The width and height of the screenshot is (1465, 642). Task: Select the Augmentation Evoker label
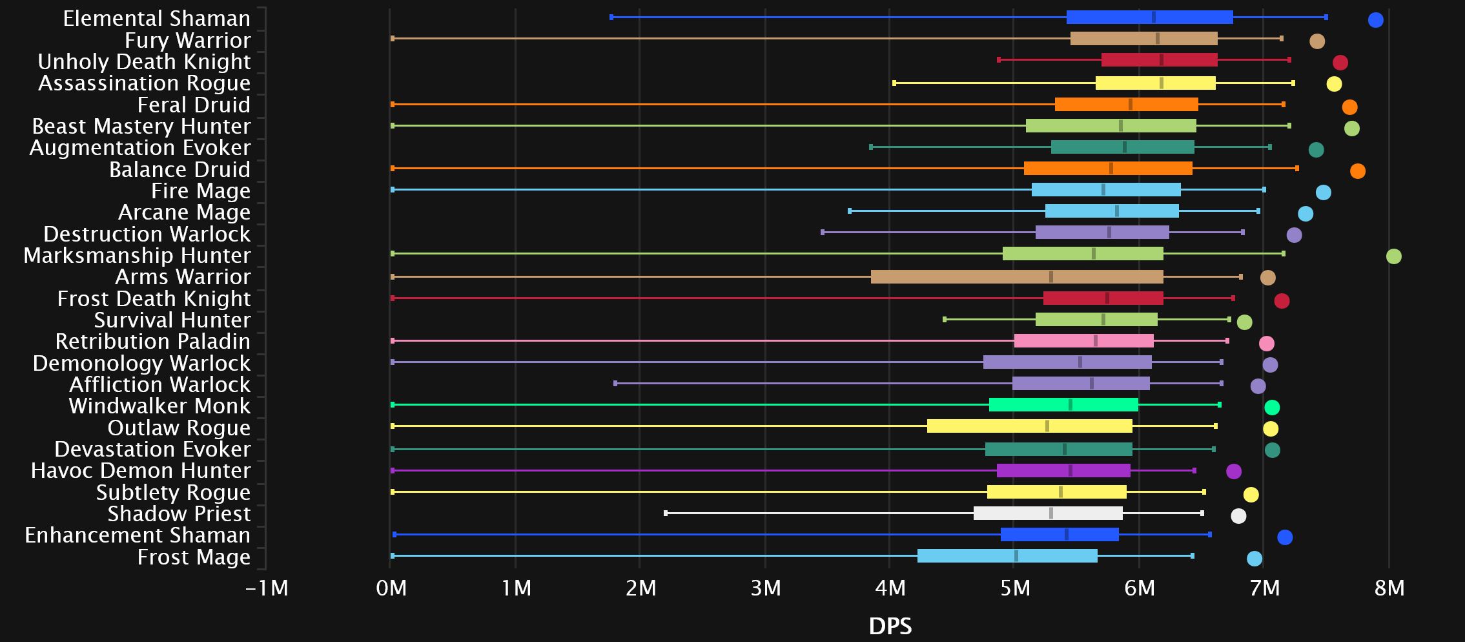pyautogui.click(x=140, y=148)
